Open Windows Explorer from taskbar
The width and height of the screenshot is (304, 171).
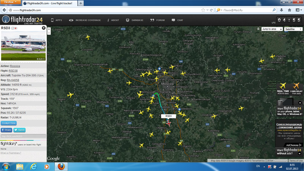click(x=20, y=167)
